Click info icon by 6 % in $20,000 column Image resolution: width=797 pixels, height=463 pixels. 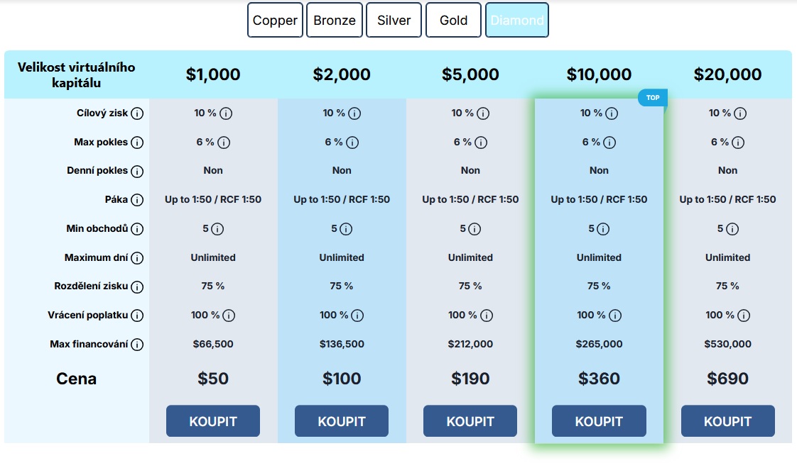740,143
